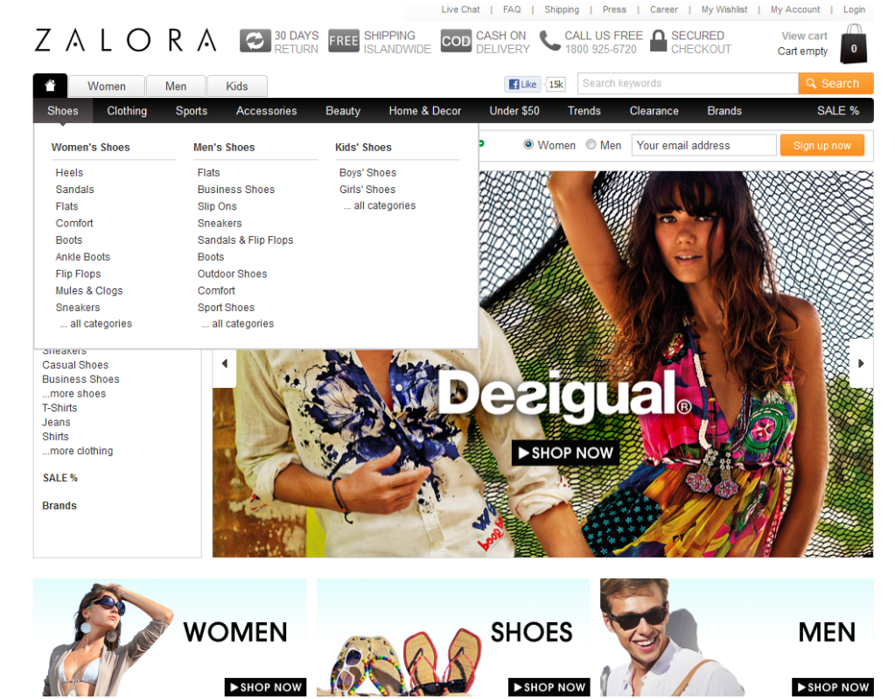The height and width of the screenshot is (699, 895).
Task: Open the Clearance menu
Action: 654,111
